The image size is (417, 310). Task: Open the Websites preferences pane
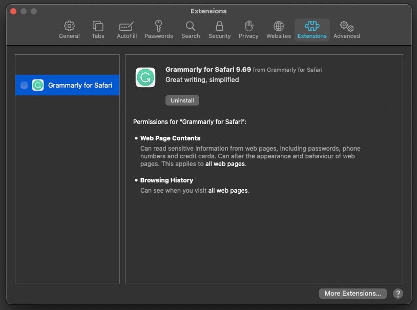pyautogui.click(x=279, y=30)
